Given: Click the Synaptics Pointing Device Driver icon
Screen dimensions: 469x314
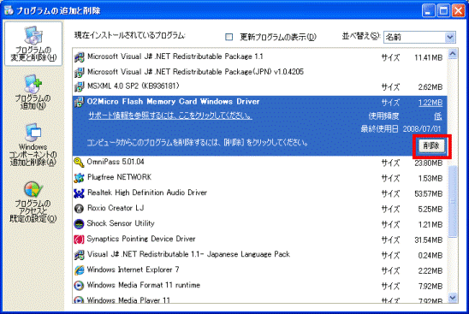Looking at the screenshot, I should point(79,240).
